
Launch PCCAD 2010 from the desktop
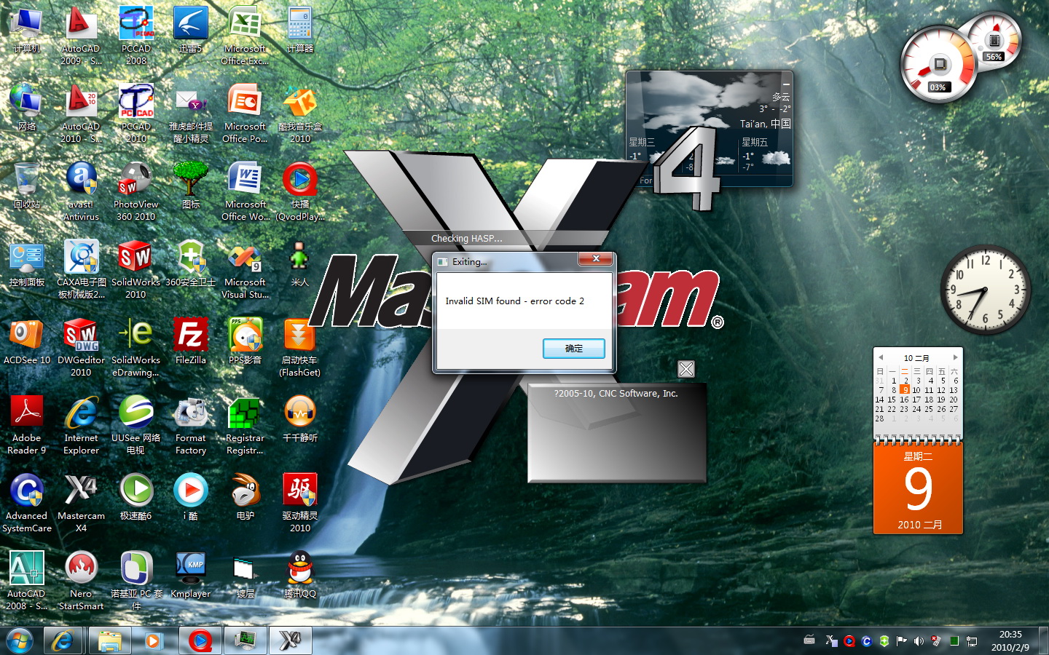pos(135,114)
